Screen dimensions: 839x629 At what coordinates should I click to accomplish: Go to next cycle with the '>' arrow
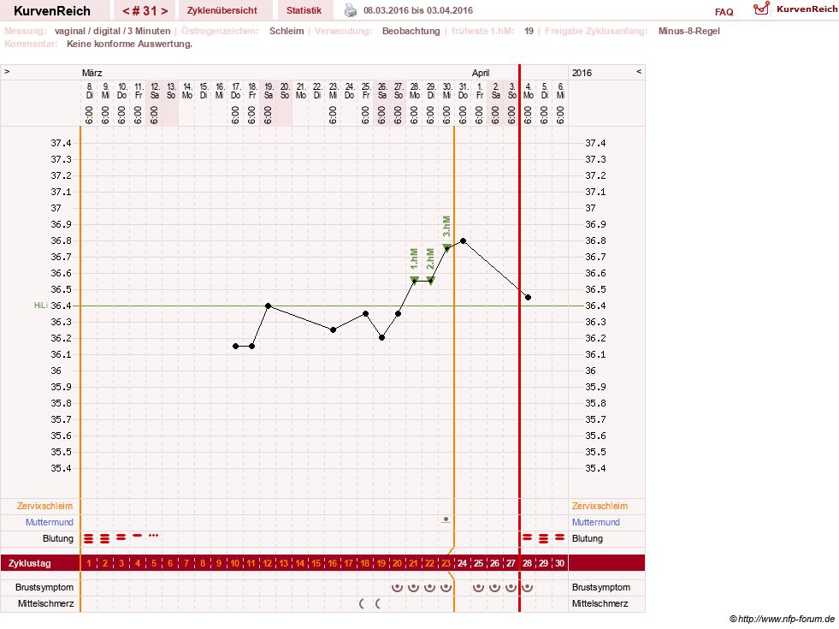click(x=164, y=11)
